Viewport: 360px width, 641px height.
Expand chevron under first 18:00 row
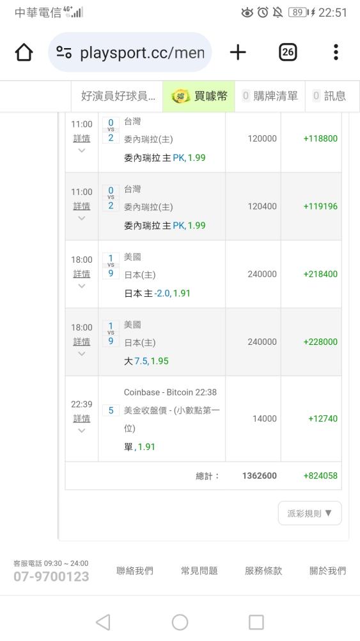(82, 286)
